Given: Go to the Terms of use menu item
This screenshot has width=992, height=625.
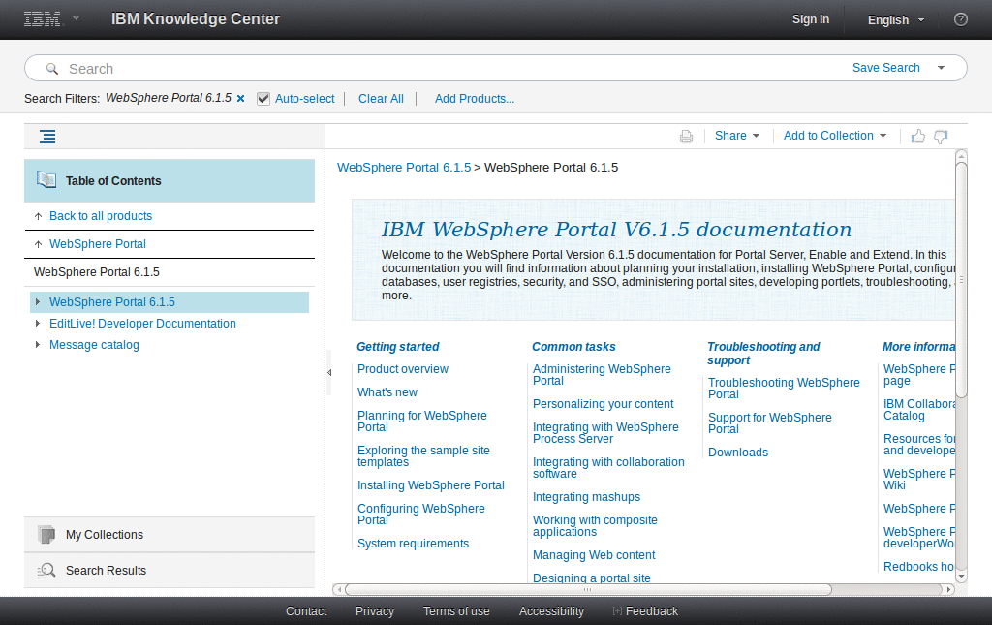Looking at the screenshot, I should (x=456, y=611).
